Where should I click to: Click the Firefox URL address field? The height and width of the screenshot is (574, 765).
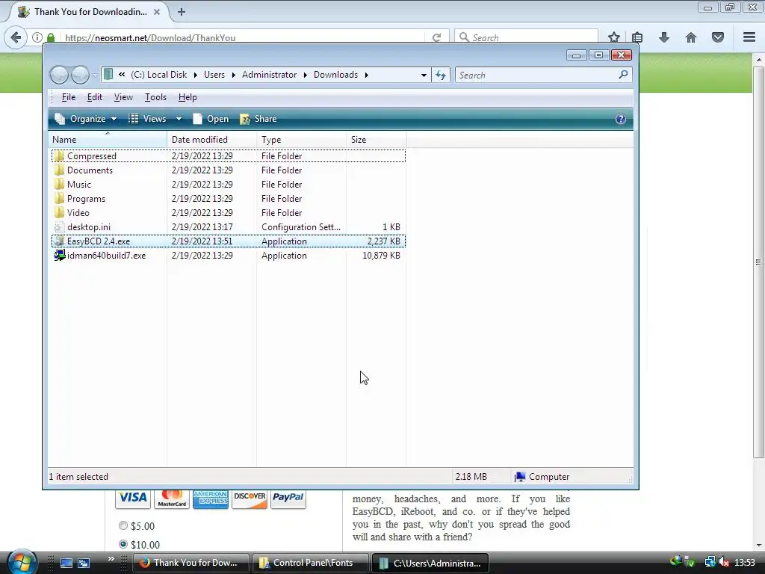244,37
